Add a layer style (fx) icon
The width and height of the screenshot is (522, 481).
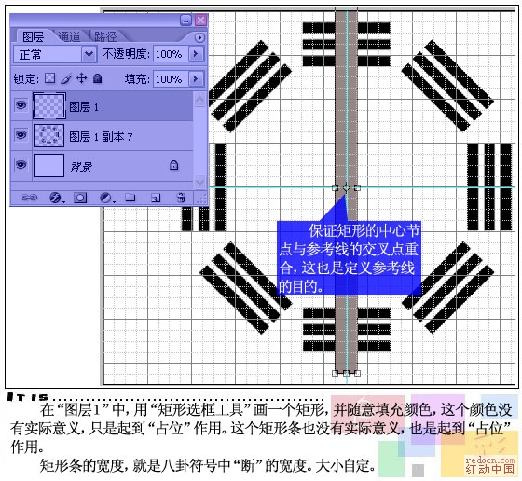pos(56,198)
